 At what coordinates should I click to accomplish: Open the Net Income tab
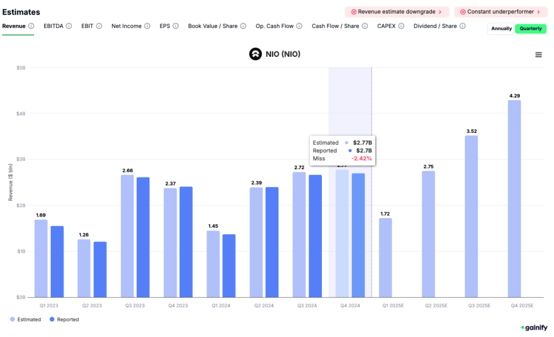pyautogui.click(x=127, y=26)
